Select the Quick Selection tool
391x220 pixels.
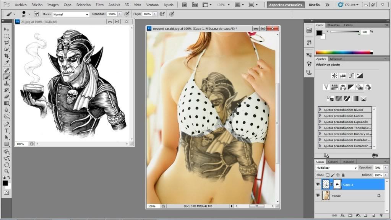coord(6,49)
